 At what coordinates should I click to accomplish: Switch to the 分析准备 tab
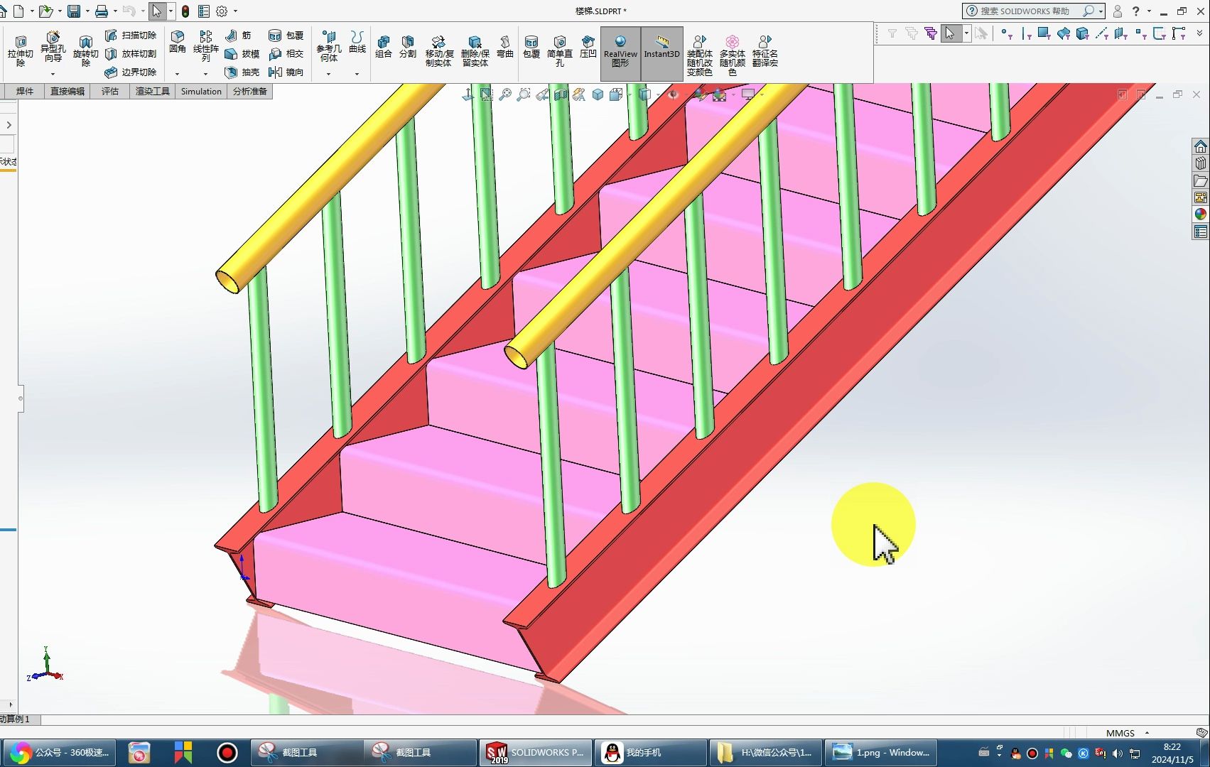tap(249, 91)
